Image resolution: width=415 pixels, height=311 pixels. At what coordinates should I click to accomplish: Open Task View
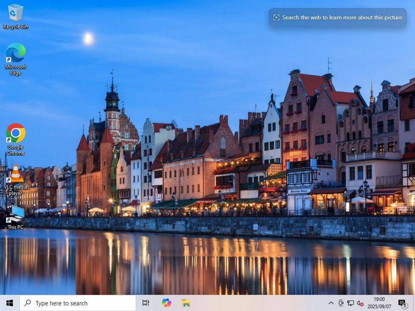pos(145,303)
